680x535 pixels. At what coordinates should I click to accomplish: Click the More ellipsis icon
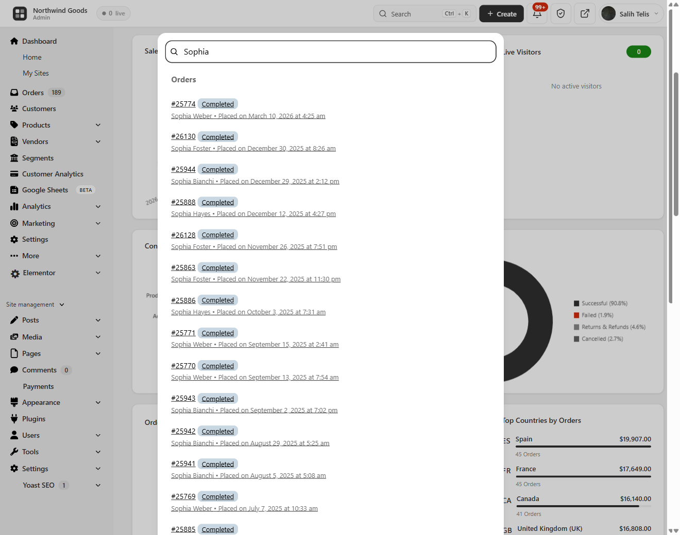14,256
